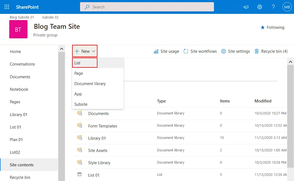
Task: Click the megaphone notifications icon
Action: coord(246,7)
